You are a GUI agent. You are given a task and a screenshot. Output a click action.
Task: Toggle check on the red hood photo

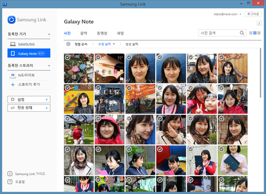(x=98, y=118)
